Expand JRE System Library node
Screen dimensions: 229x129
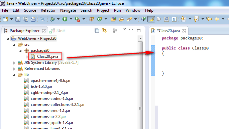tap(14, 63)
